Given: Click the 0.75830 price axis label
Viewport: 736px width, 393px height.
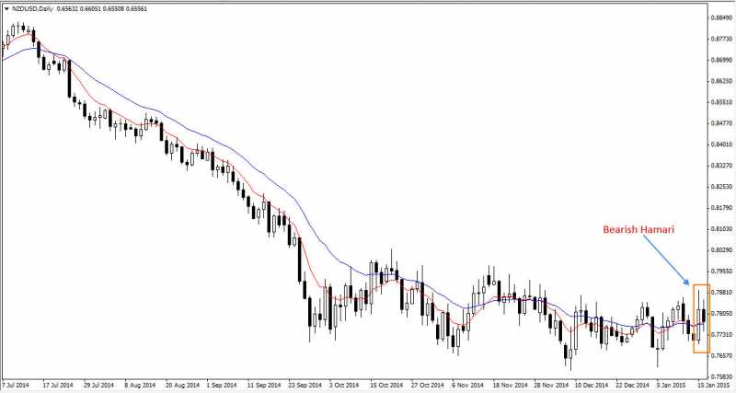Looking at the screenshot, I should 720,376.
